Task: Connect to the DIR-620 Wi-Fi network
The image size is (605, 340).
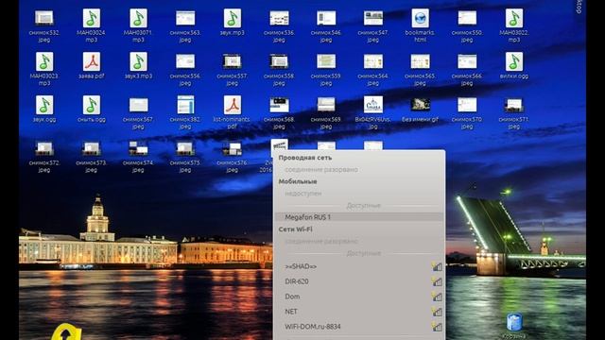Action: pyautogui.click(x=359, y=281)
